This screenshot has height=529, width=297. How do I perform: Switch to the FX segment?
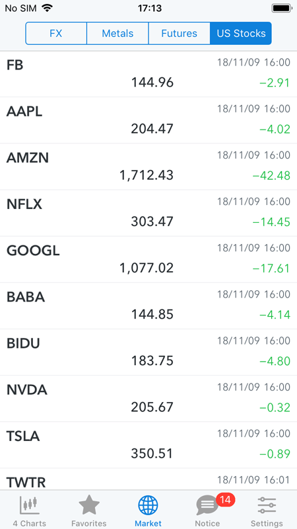pyautogui.click(x=56, y=34)
